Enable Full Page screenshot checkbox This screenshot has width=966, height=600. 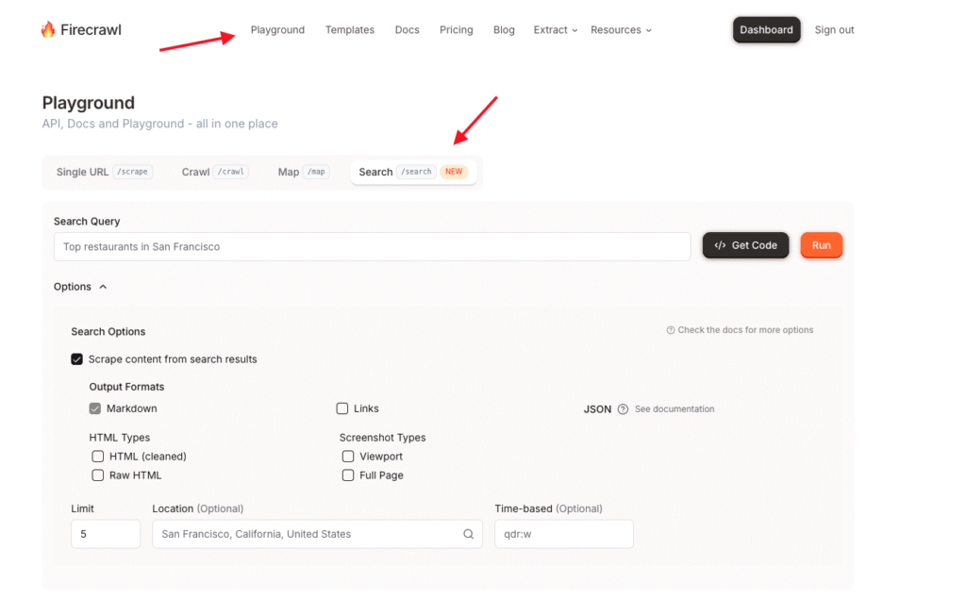(x=348, y=475)
